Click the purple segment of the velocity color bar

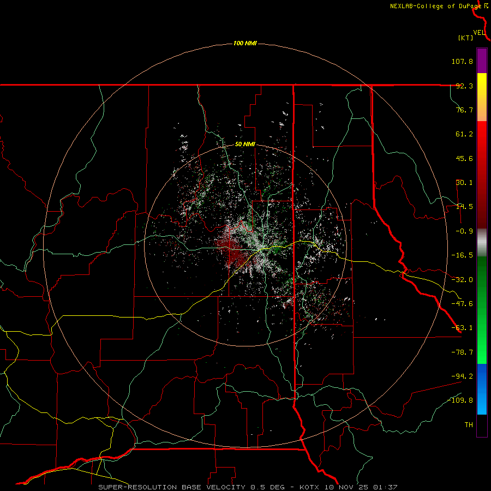(482, 61)
